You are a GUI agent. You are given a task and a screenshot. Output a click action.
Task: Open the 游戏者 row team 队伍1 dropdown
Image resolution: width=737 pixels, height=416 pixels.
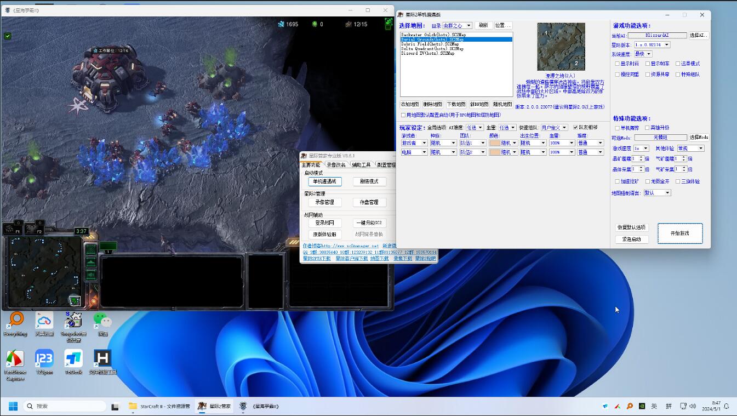(x=473, y=143)
